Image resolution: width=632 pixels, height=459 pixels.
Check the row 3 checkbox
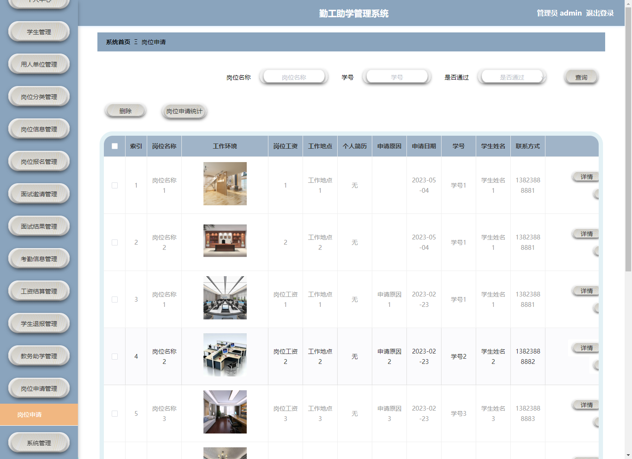(115, 299)
